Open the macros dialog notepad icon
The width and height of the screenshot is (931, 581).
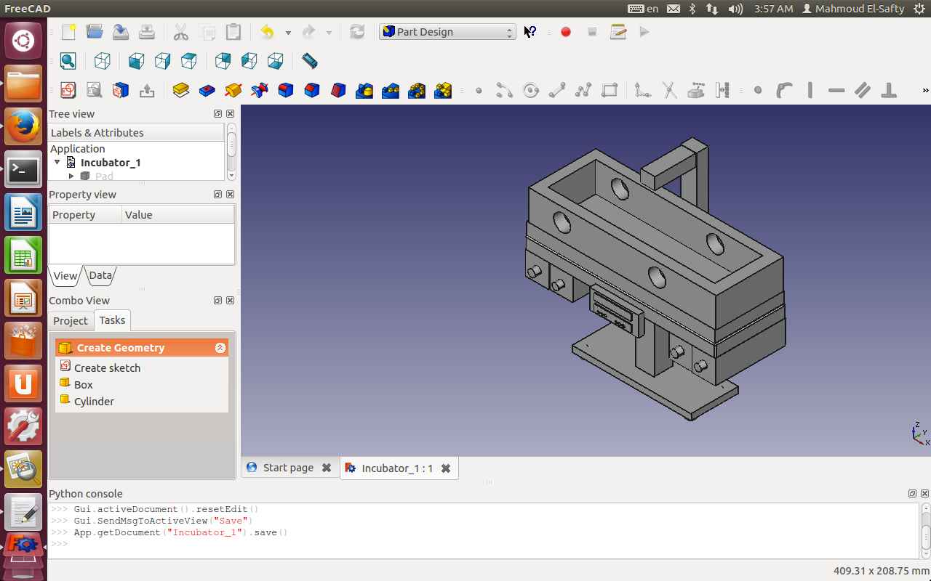pyautogui.click(x=618, y=32)
